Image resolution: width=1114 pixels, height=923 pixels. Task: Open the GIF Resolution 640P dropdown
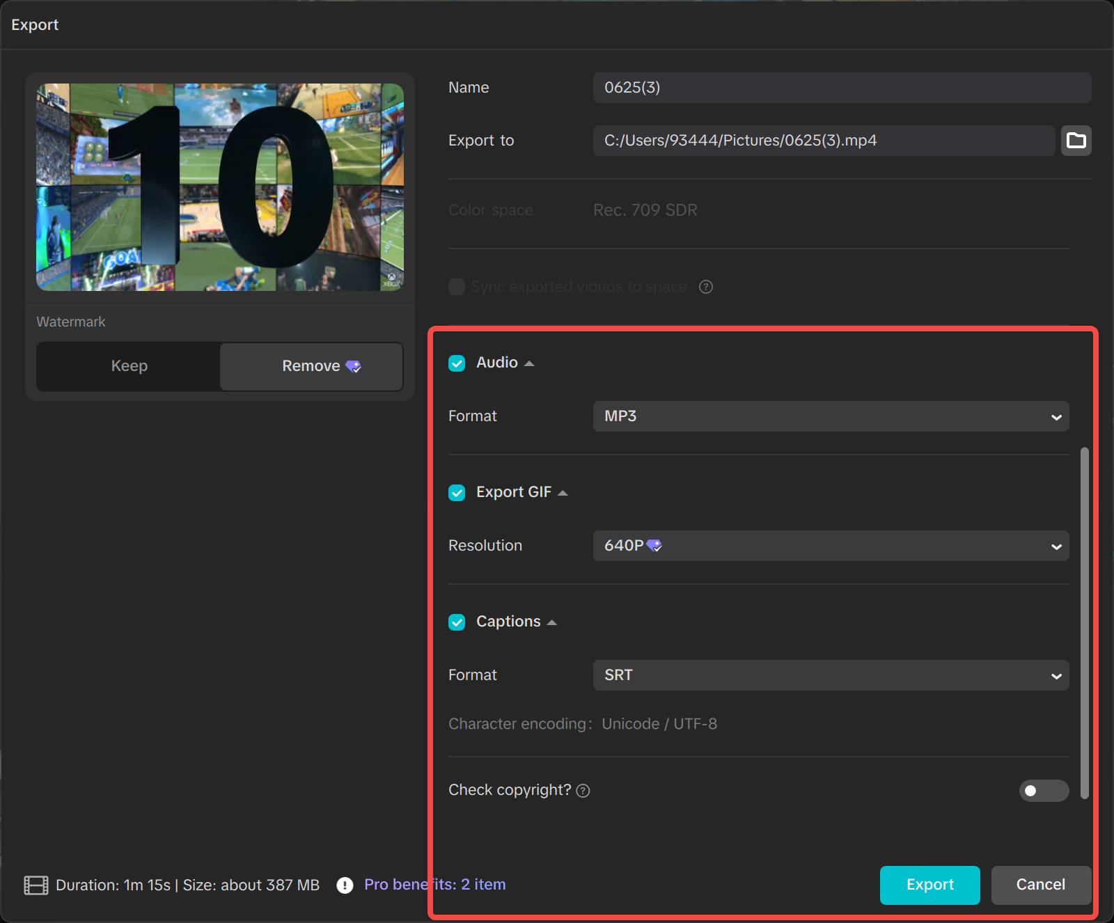coord(830,546)
